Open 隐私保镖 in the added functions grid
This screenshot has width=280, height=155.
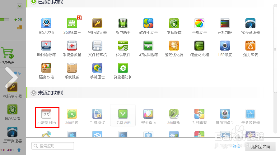point(174,26)
